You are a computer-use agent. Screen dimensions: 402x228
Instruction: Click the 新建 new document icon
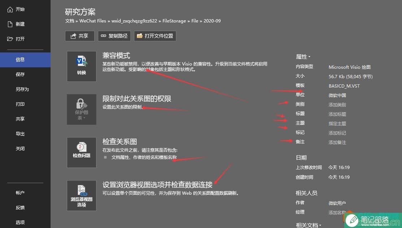[10, 24]
